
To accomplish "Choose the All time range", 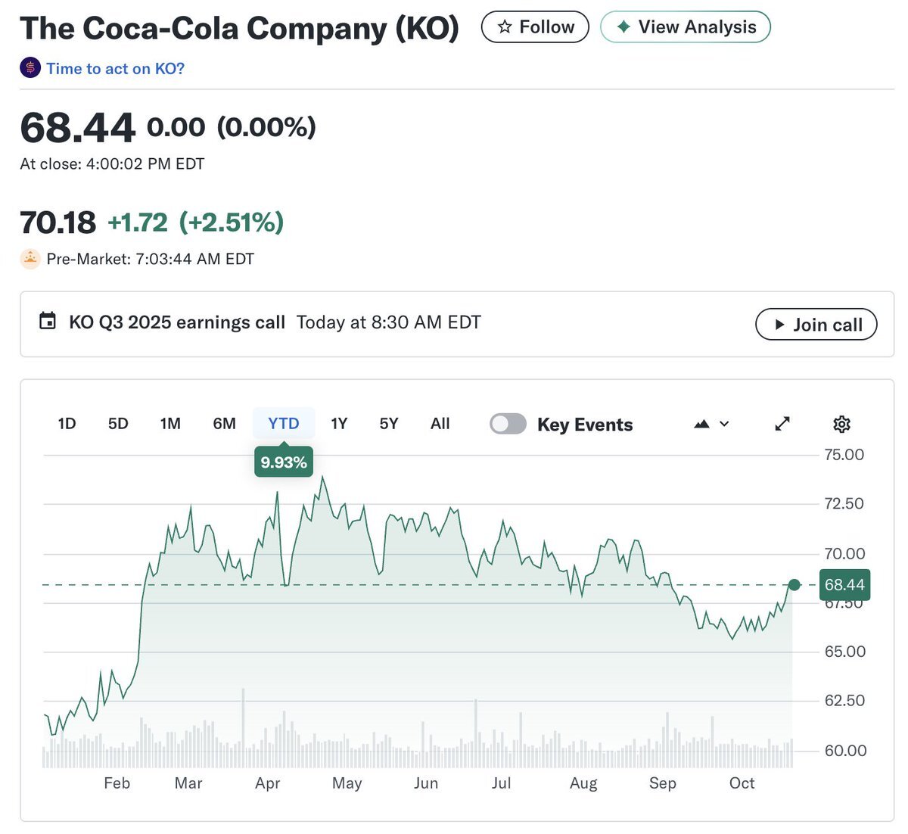I will (440, 424).
